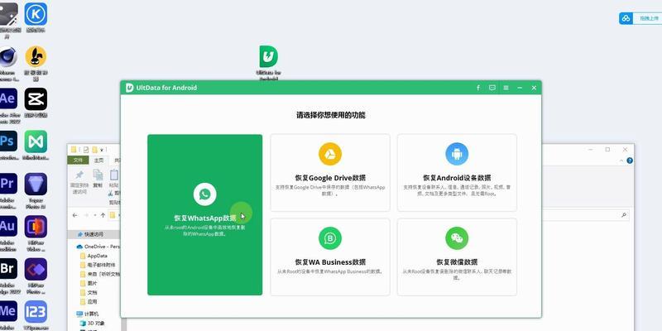Screen dimensions: 662x331
Task: Open UltData's hamburger menu
Action: pos(506,88)
